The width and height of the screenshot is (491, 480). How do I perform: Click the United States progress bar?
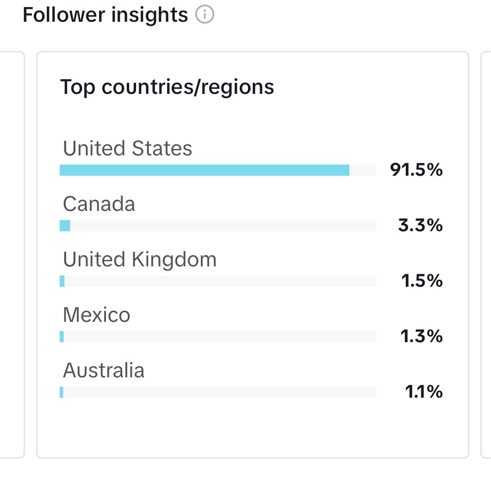click(x=218, y=170)
